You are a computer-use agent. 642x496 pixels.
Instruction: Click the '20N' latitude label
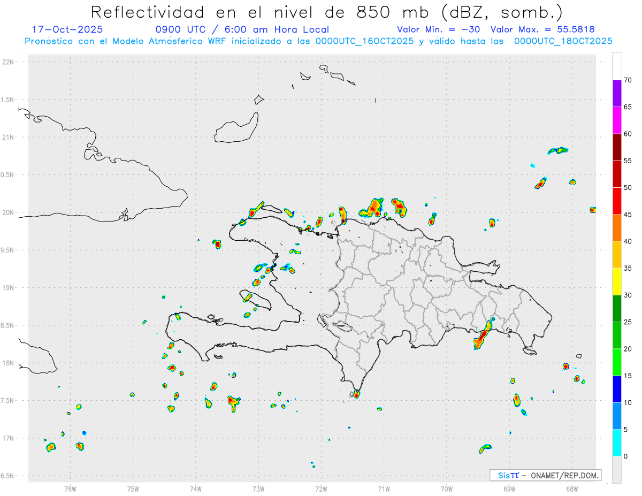(x=9, y=212)
